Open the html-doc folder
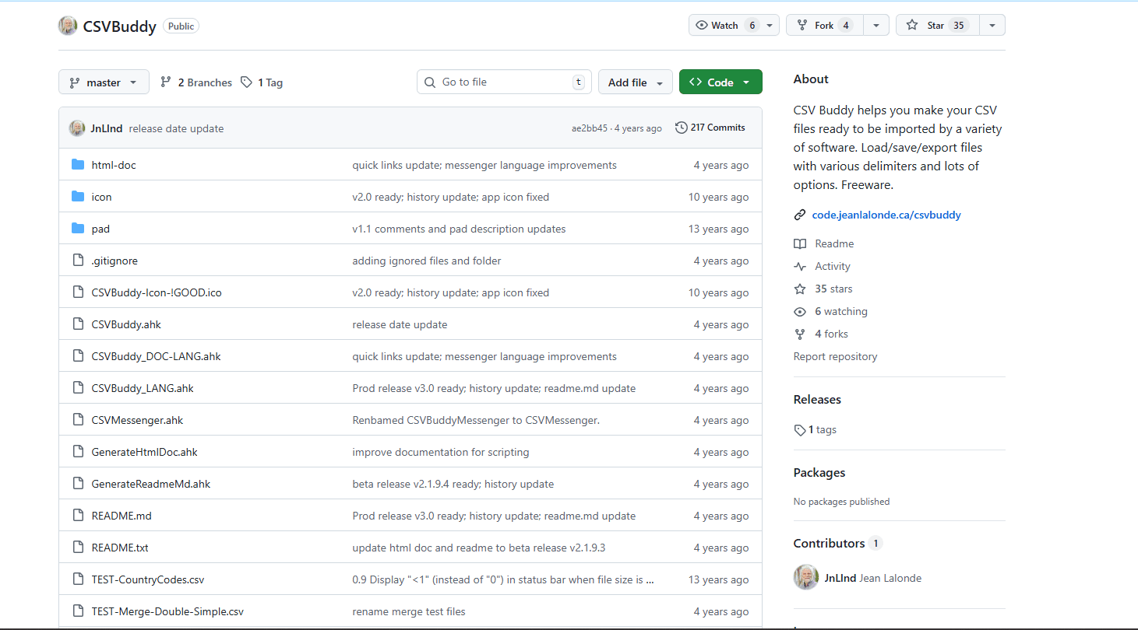The height and width of the screenshot is (630, 1138). [114, 165]
